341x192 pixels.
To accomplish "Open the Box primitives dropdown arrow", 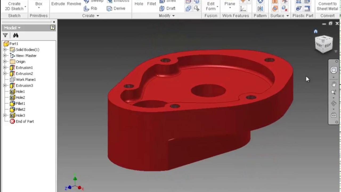I will tap(39, 8).
